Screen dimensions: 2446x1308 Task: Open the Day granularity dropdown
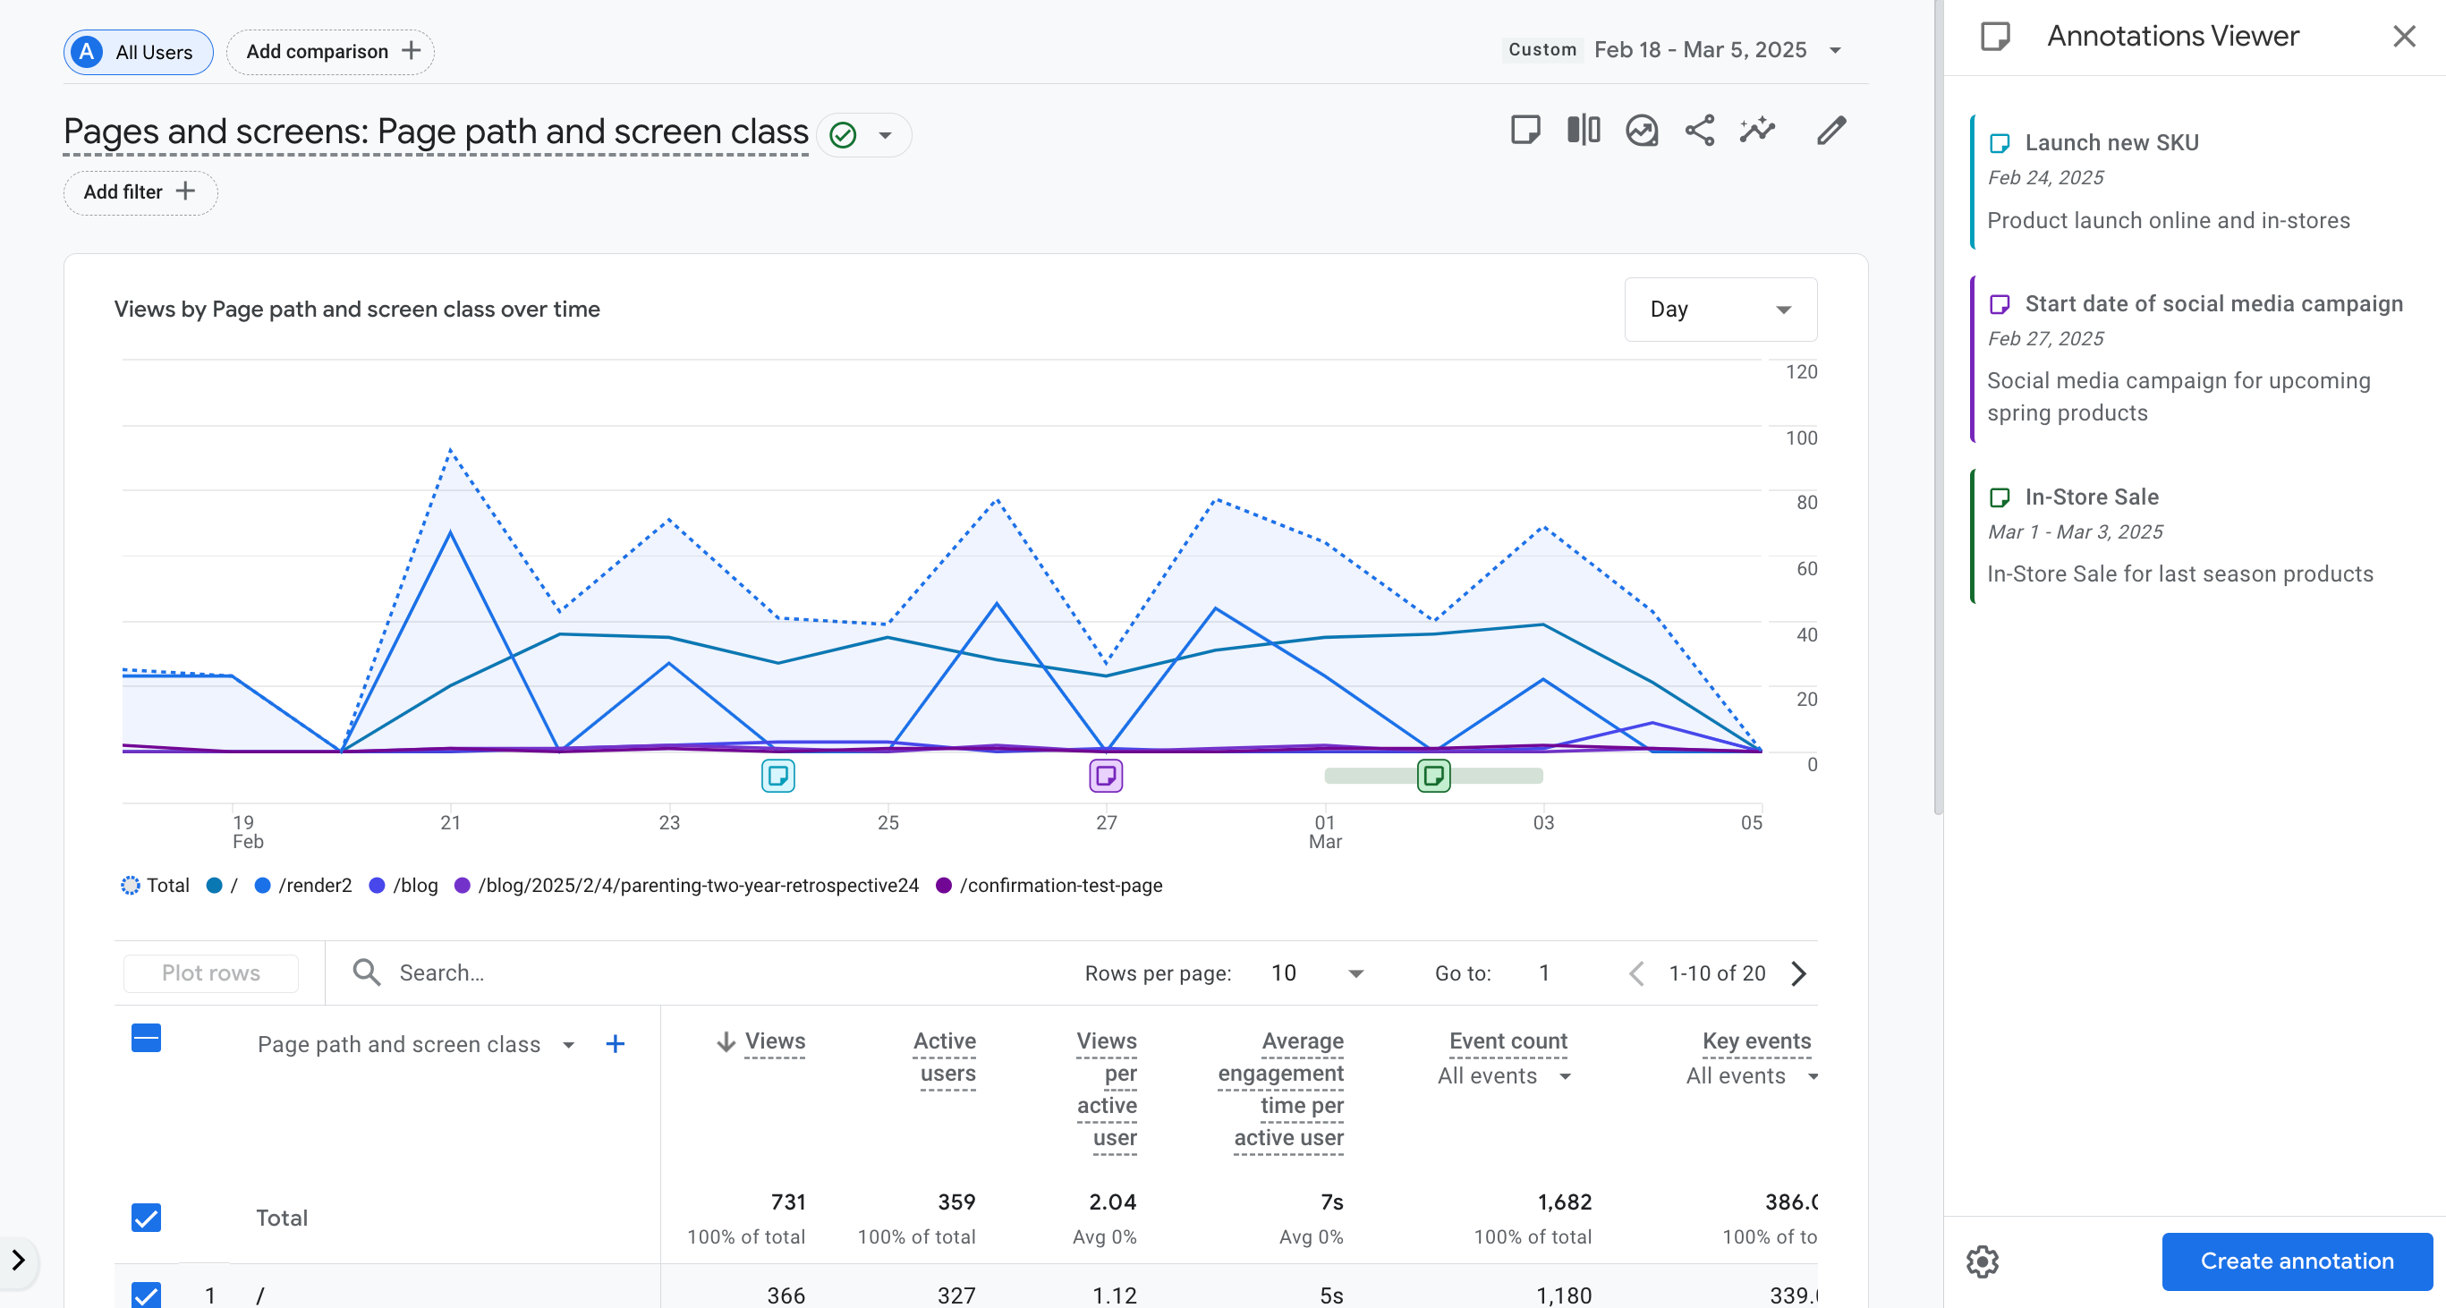click(1720, 310)
